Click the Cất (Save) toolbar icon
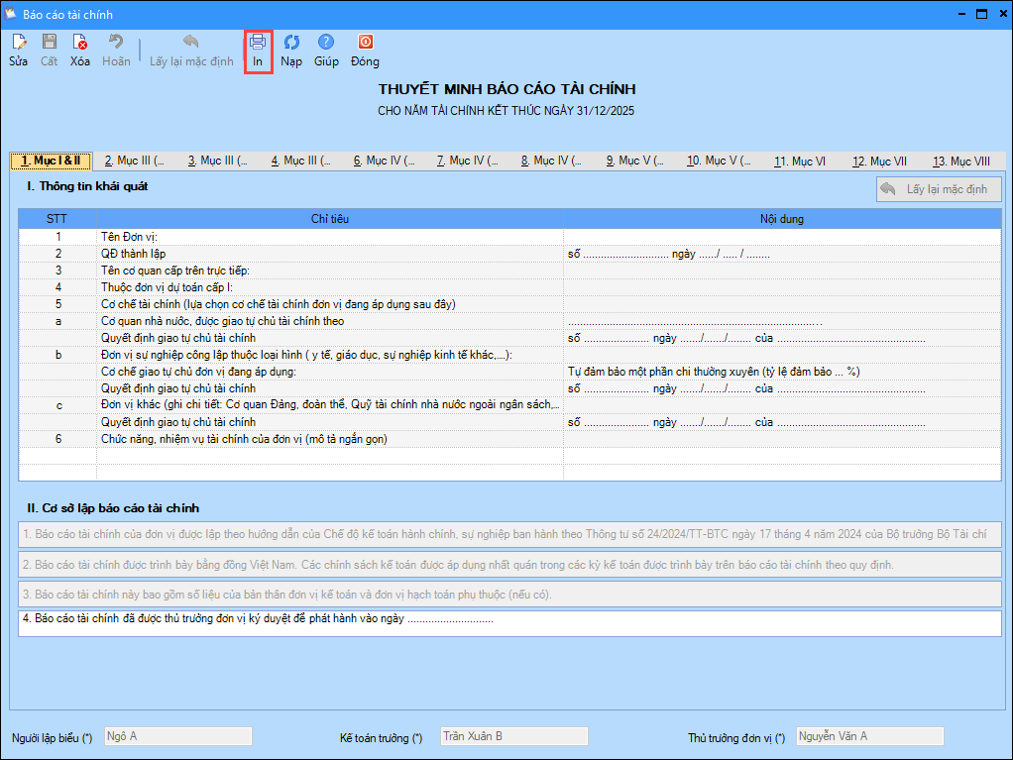The height and width of the screenshot is (760, 1013). [x=49, y=43]
